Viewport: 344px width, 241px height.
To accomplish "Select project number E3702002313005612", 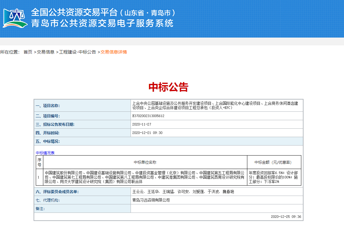I will pos(148,116).
